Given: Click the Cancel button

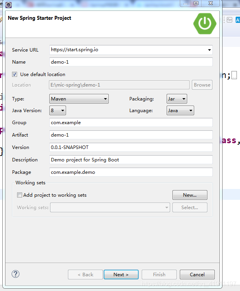Looking at the screenshot, I should pos(197,274).
